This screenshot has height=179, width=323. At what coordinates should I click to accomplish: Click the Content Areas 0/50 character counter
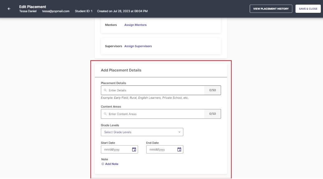click(x=213, y=114)
